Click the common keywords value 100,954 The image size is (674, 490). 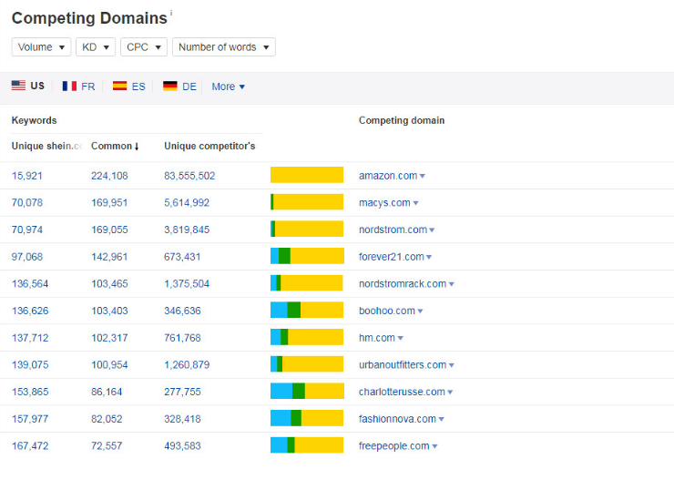click(109, 365)
